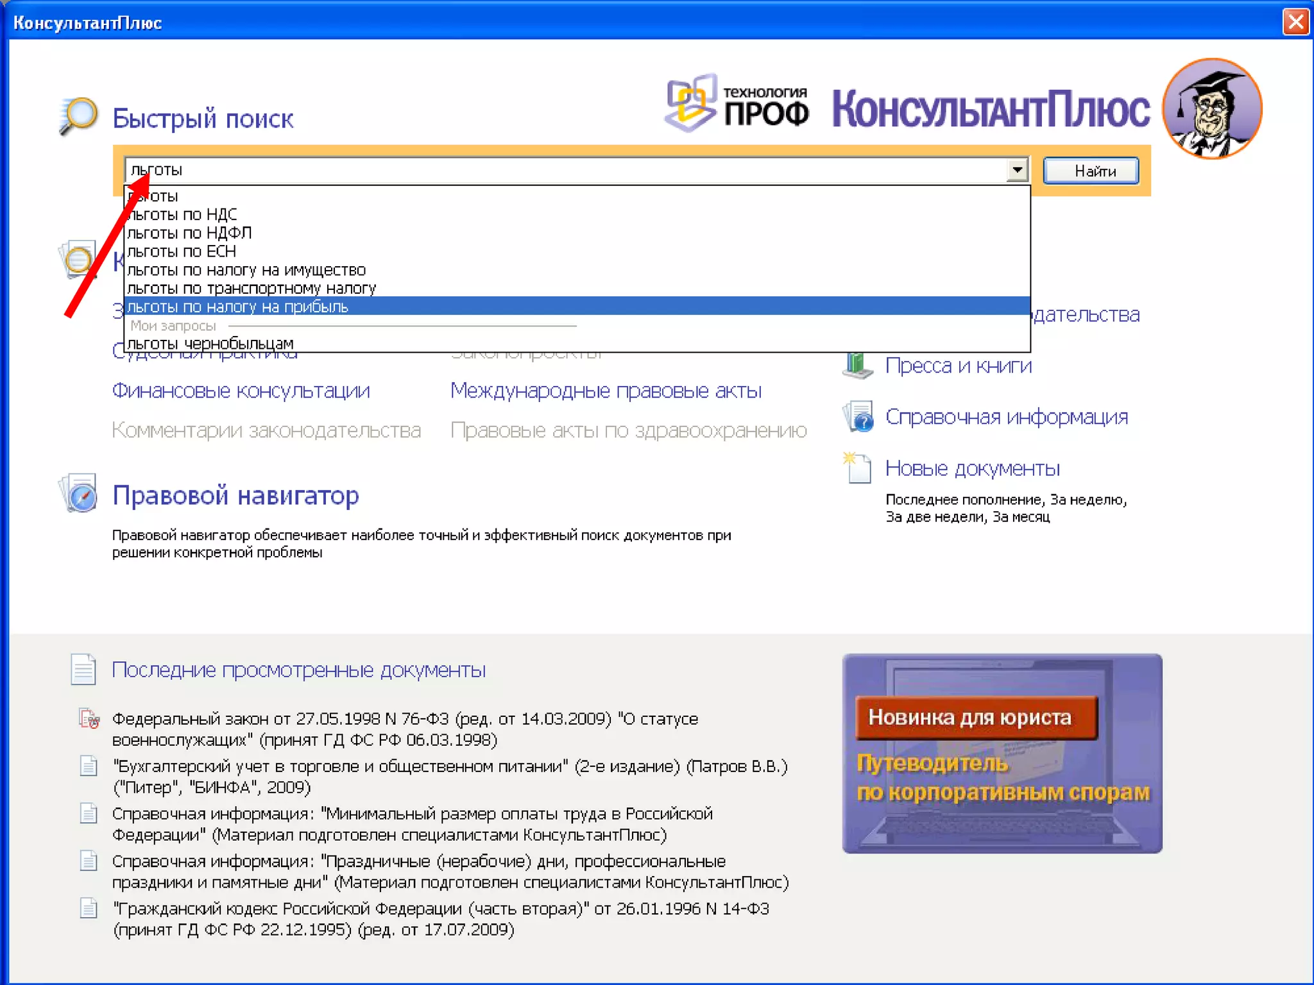Click the professor mascot logo
1314x985 pixels.
1211,109
